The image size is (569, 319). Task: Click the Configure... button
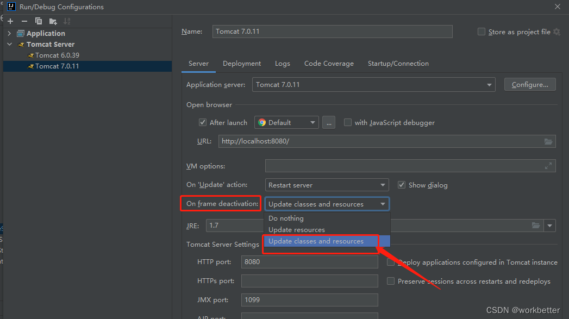530,85
